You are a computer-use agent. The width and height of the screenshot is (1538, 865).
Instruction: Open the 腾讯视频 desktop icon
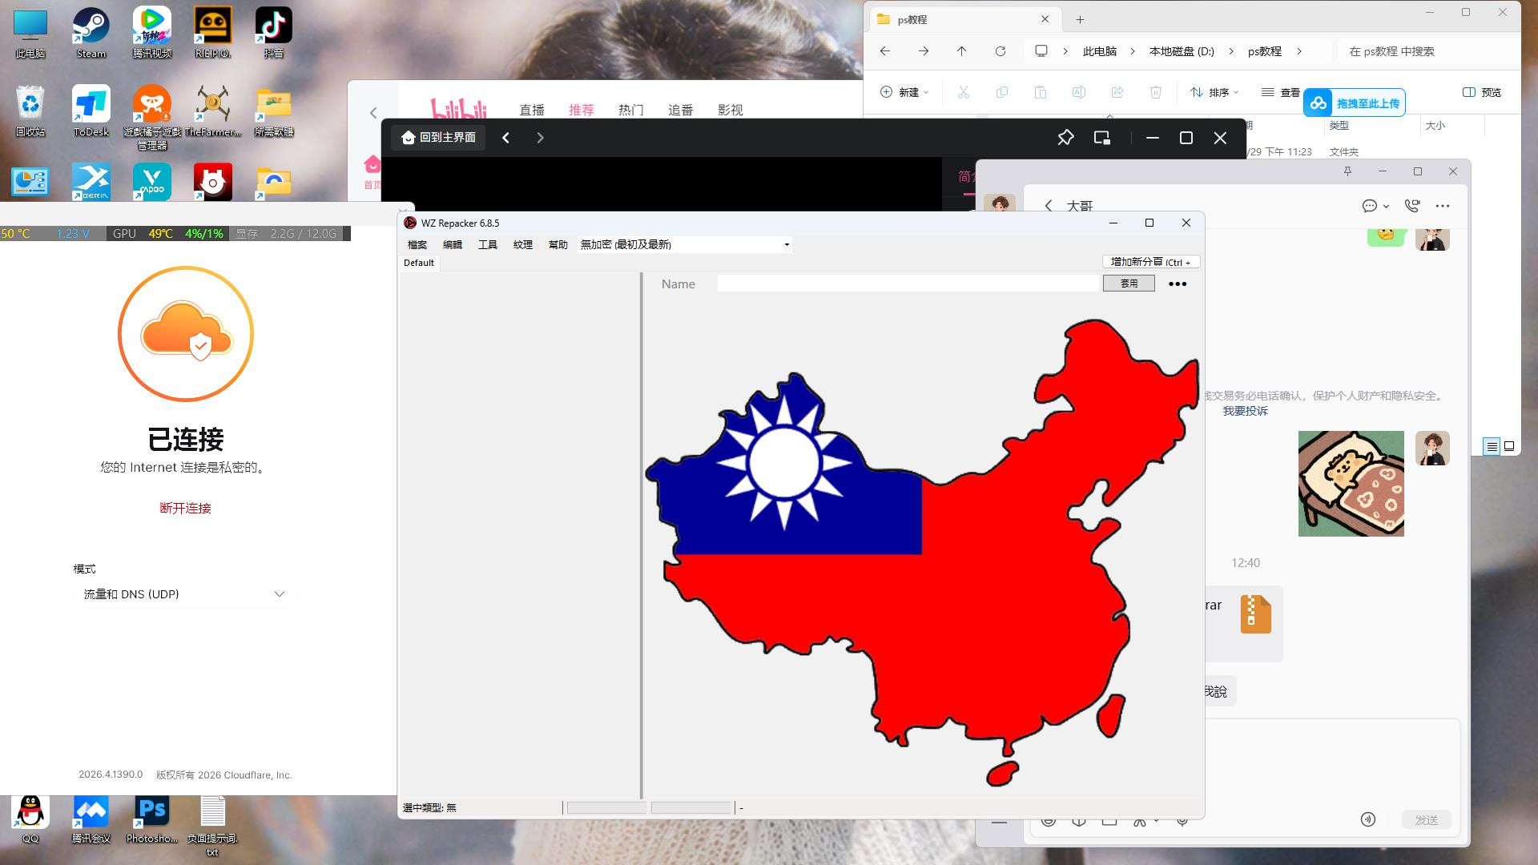[x=152, y=32]
